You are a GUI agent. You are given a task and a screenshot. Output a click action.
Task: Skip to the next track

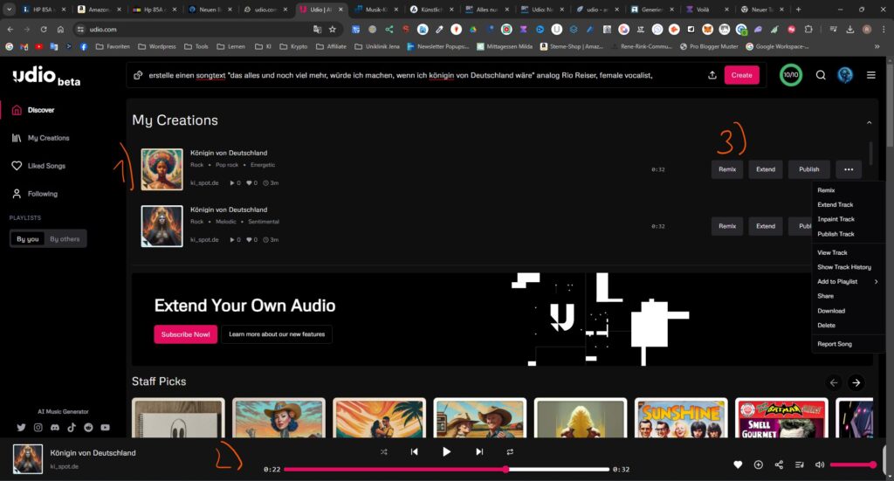click(479, 451)
